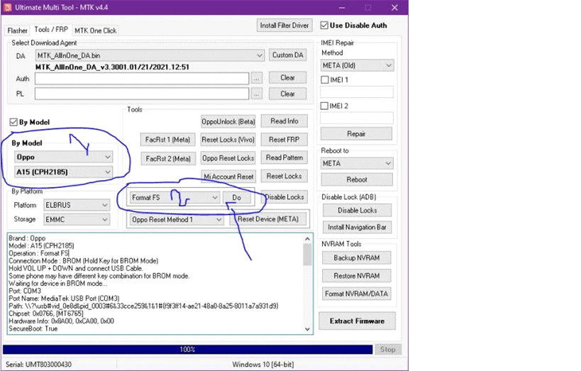
Task: Click the Restore NVRAM button
Action: (357, 276)
